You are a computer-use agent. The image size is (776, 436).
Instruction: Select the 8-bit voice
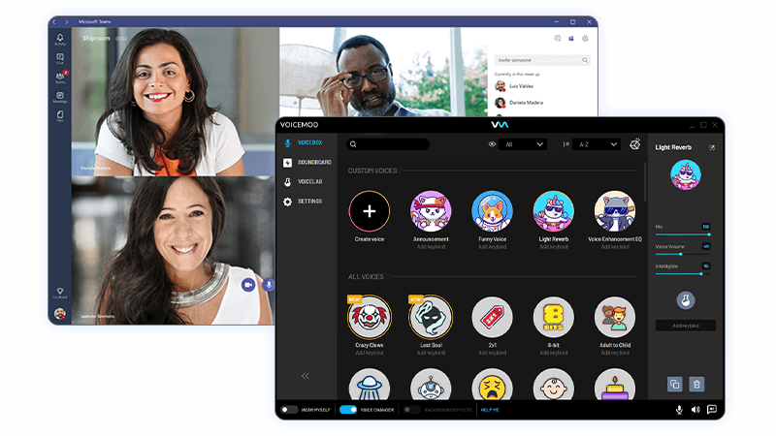click(553, 317)
